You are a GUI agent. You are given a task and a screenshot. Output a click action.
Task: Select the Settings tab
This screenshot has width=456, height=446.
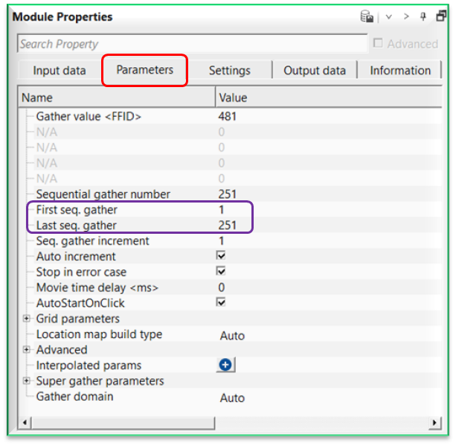coord(229,71)
